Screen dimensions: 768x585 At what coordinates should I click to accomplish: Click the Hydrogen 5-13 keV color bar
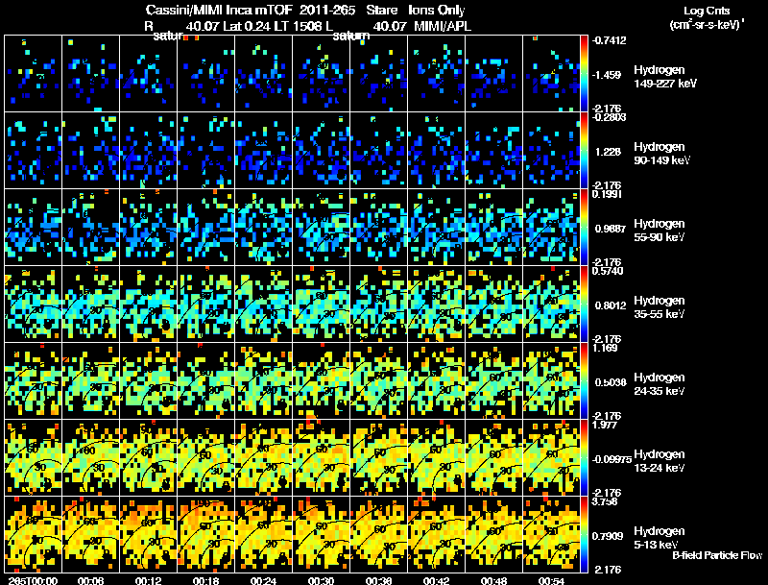(x=584, y=534)
